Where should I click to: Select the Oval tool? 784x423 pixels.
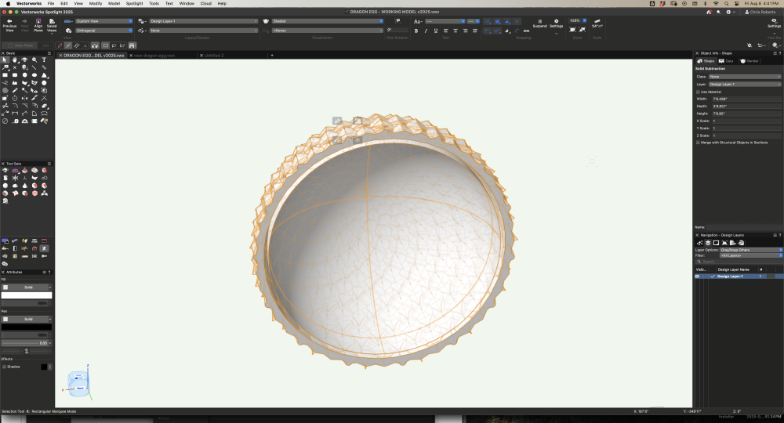[x=34, y=75]
